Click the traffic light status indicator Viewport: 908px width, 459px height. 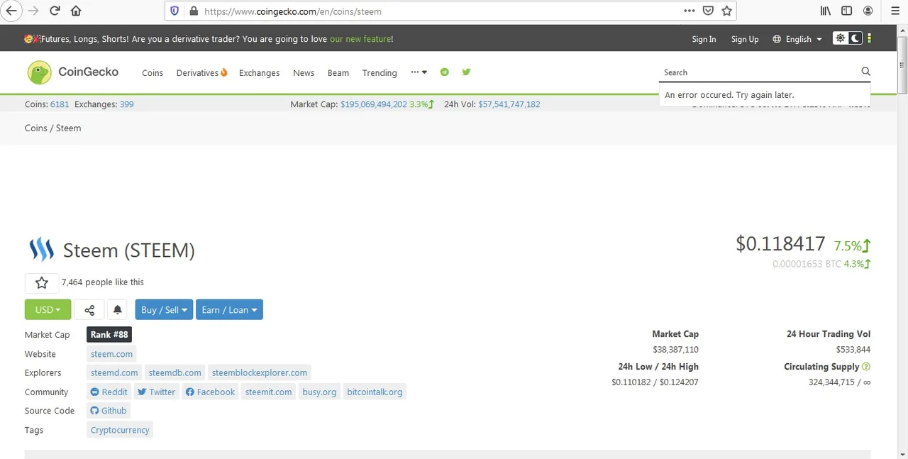(x=870, y=38)
